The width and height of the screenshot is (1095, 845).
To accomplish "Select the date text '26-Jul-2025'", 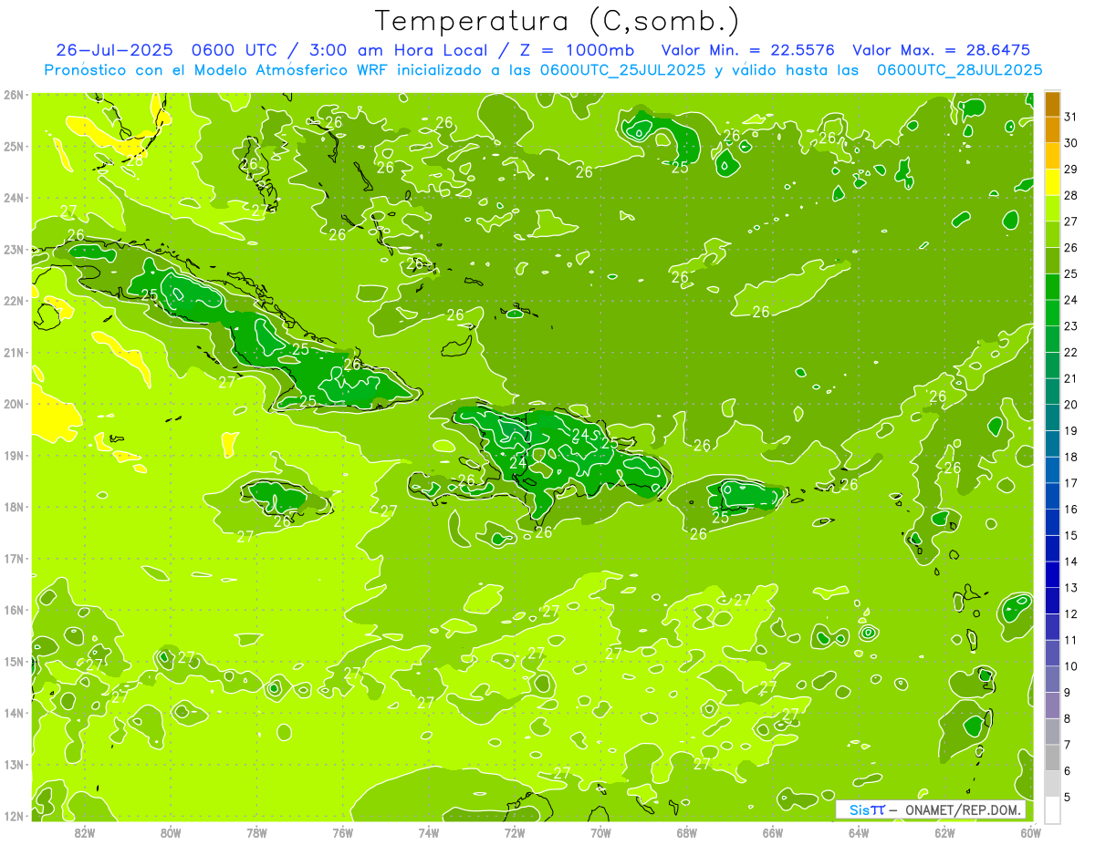I will tap(114, 49).
